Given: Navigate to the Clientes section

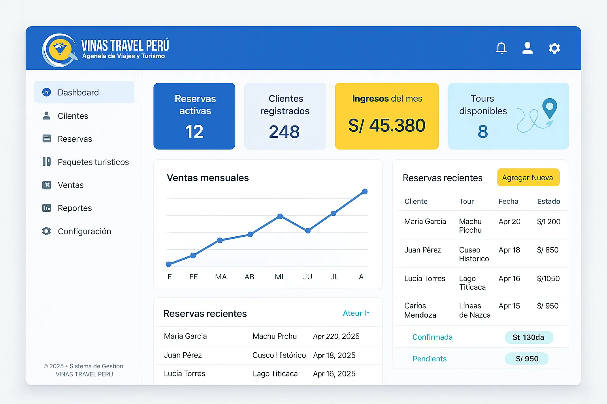Looking at the screenshot, I should pyautogui.click(x=73, y=116).
